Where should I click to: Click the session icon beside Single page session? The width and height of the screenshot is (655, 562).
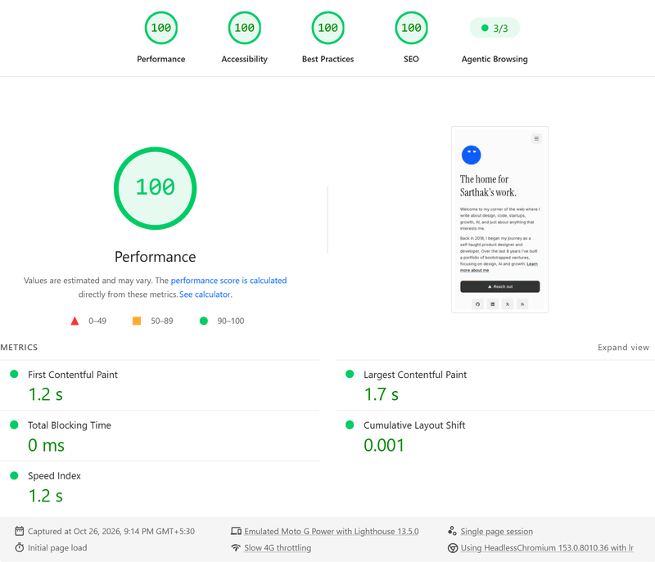(x=452, y=531)
